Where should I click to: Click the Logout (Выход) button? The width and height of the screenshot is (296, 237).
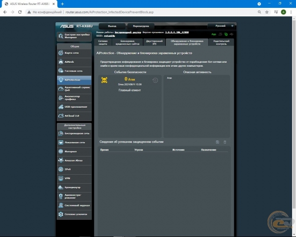pos(112,26)
